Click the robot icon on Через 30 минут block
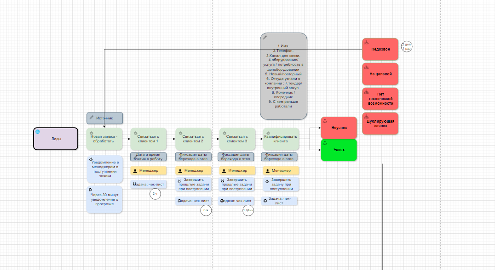Screen dimensions: 495x270 (x=90, y=190)
